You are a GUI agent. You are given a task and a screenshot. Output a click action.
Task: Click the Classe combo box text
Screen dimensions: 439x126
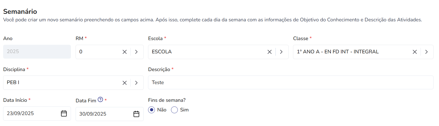tap(338, 52)
